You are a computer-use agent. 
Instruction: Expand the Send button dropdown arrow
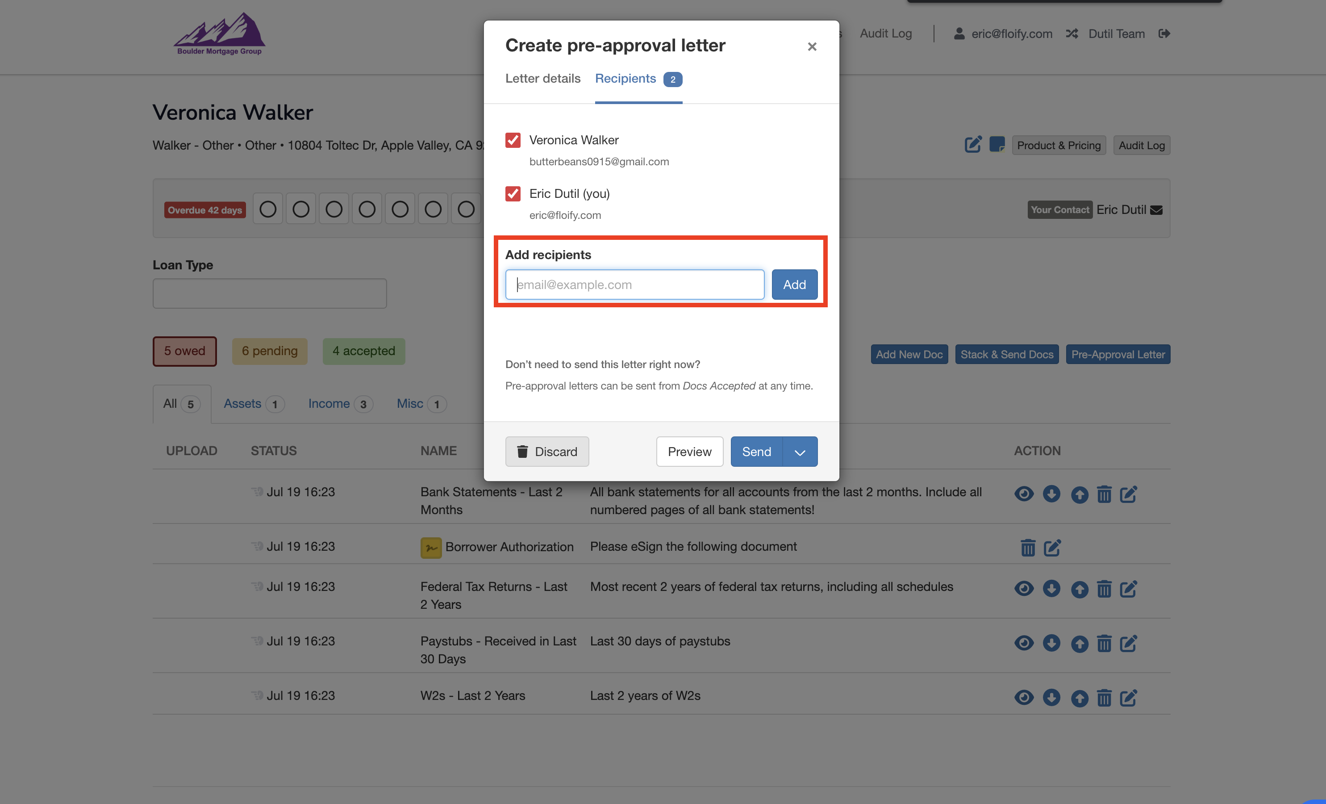800,452
